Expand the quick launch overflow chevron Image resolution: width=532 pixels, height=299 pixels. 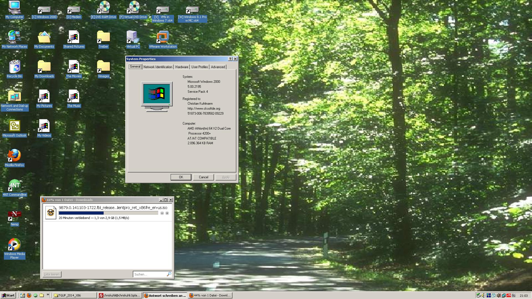(x=48, y=295)
